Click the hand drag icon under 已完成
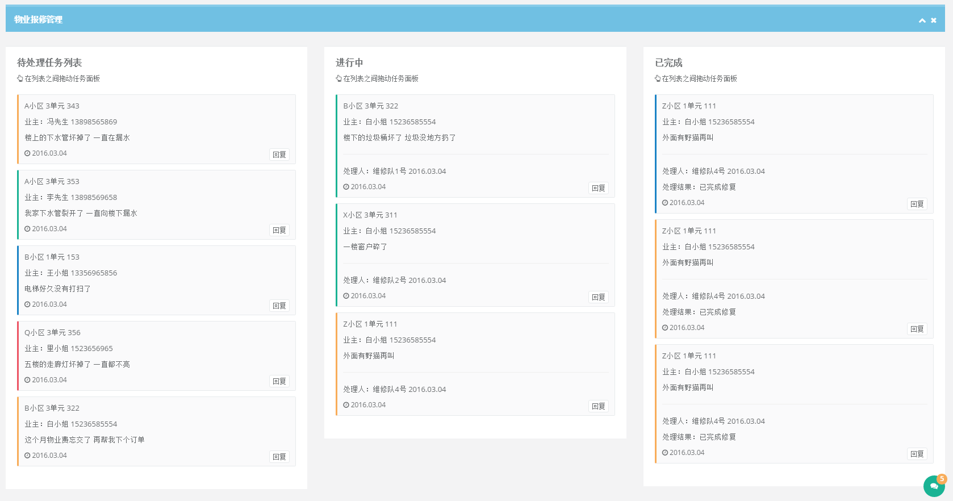 (x=658, y=79)
